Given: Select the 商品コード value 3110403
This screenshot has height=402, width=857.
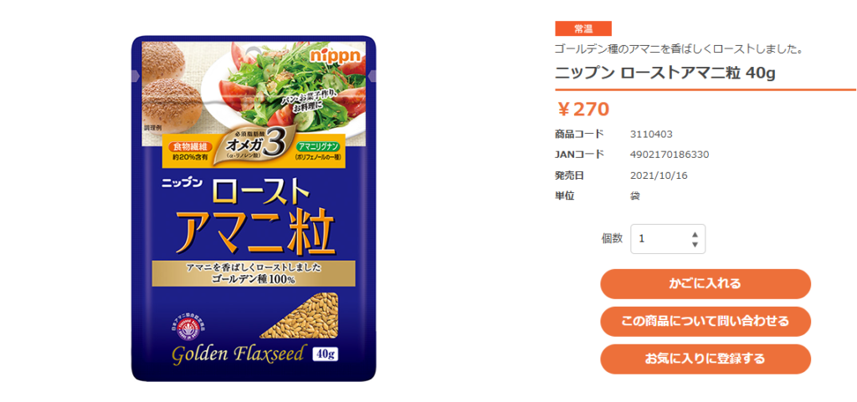Looking at the screenshot, I should coord(651,135).
